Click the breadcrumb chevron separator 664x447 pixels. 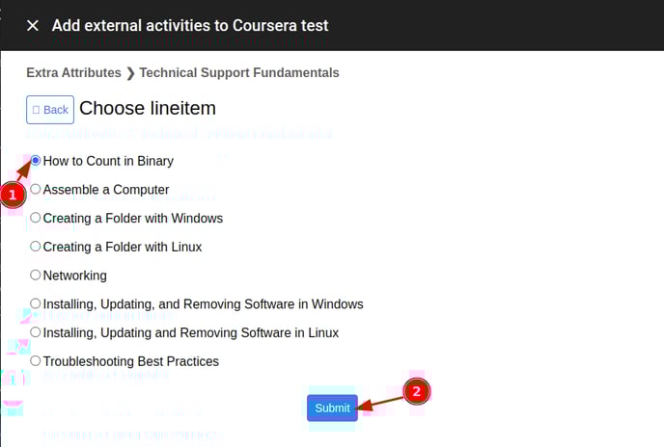(x=130, y=72)
